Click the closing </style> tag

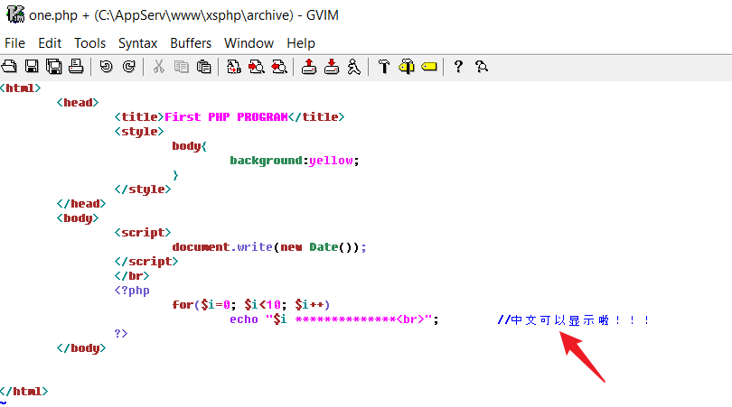coord(143,190)
